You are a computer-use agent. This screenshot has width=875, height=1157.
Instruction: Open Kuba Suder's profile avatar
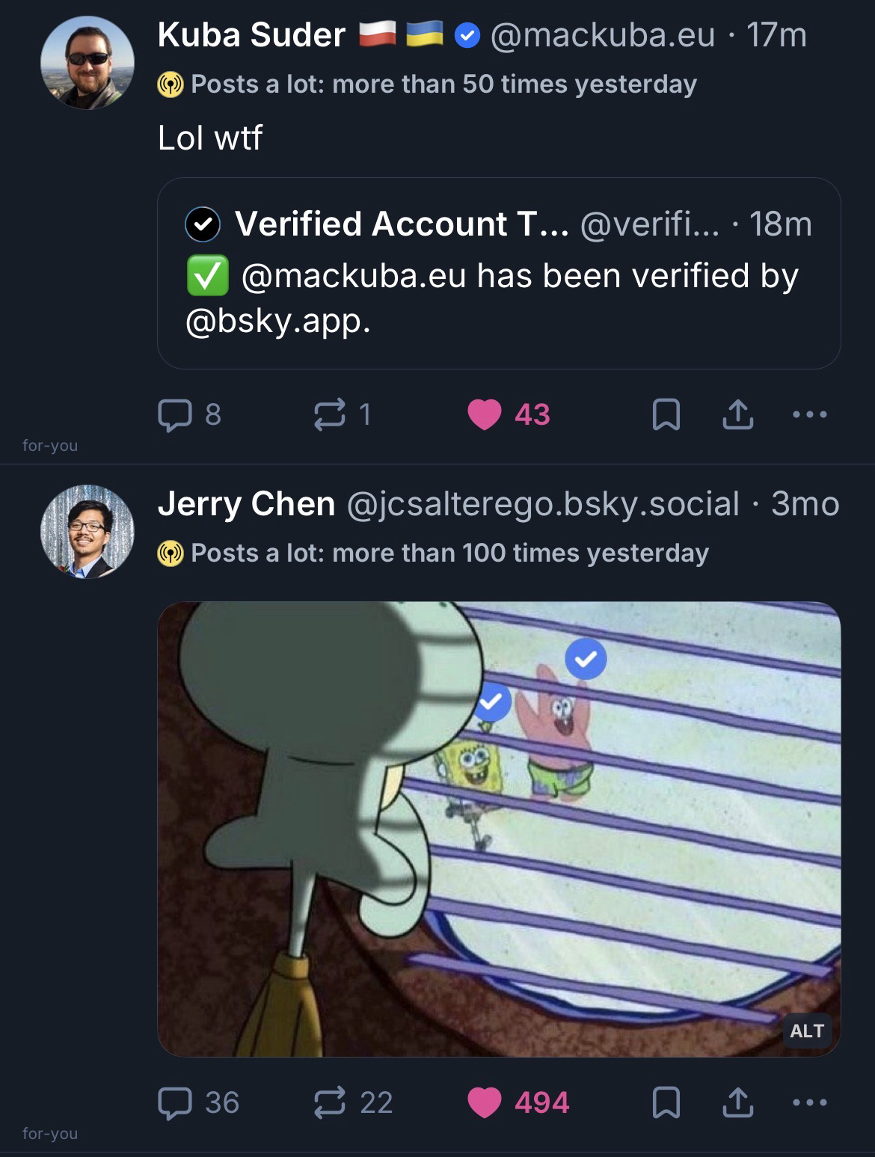(87, 63)
